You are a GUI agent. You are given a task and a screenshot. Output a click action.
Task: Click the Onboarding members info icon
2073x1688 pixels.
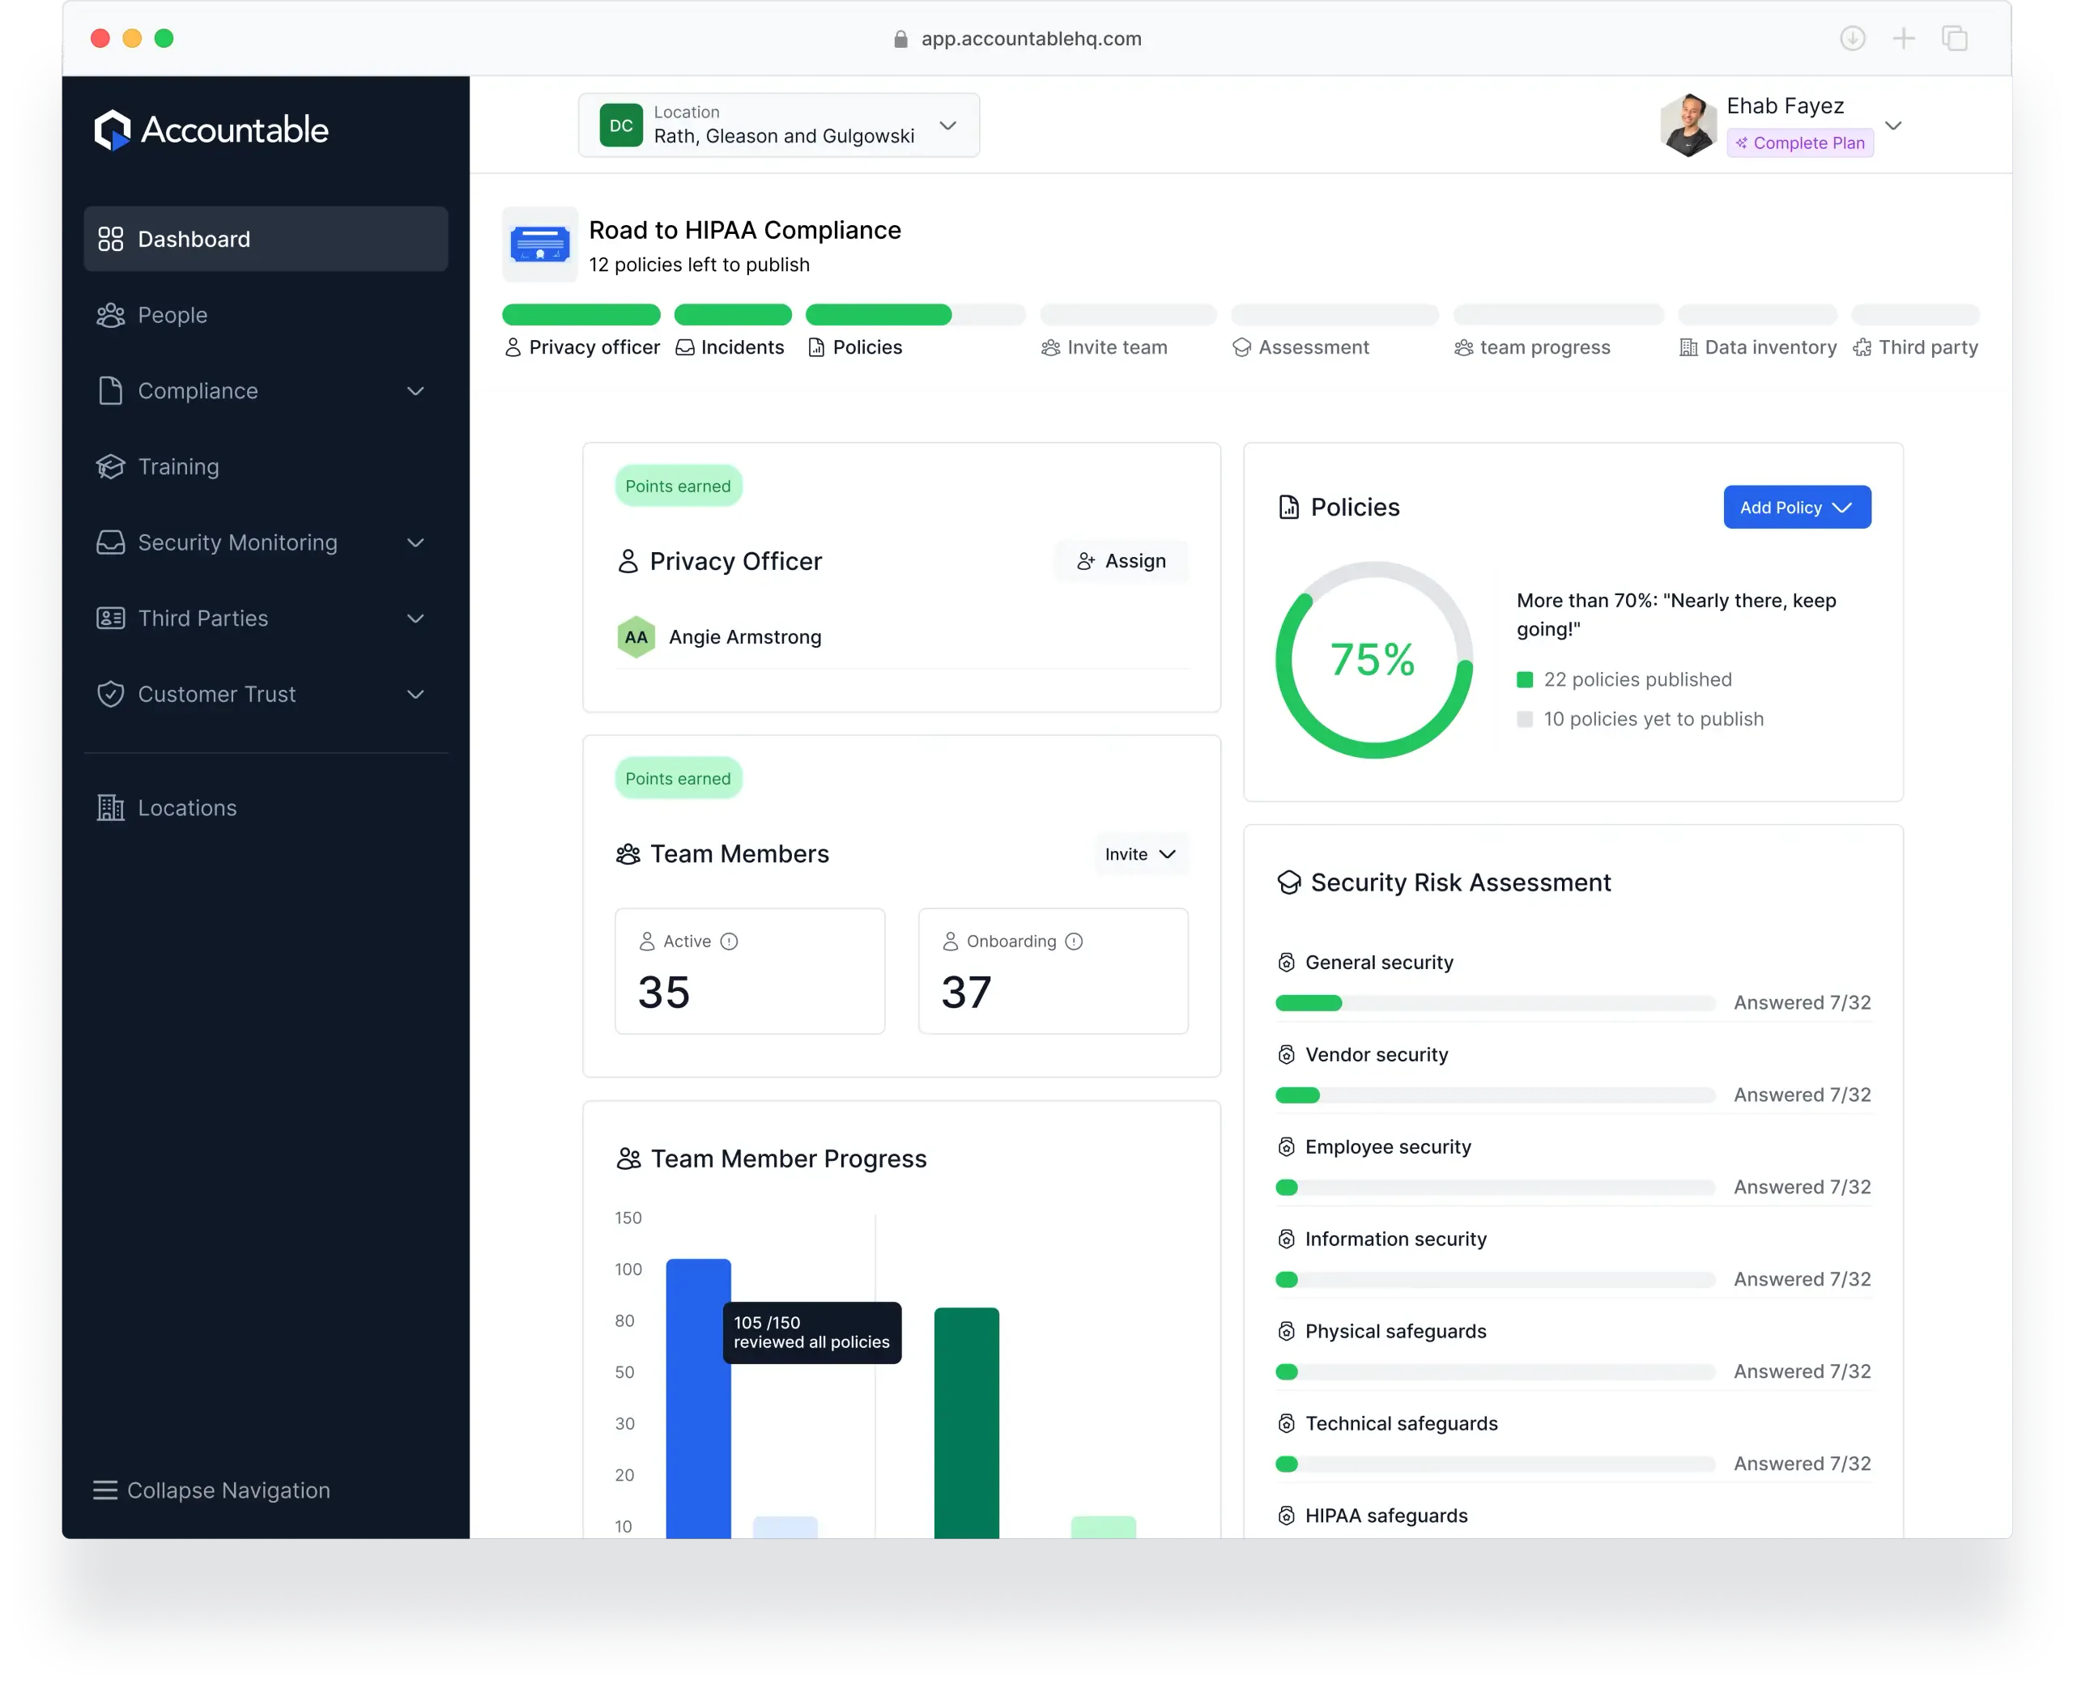[x=1075, y=940]
